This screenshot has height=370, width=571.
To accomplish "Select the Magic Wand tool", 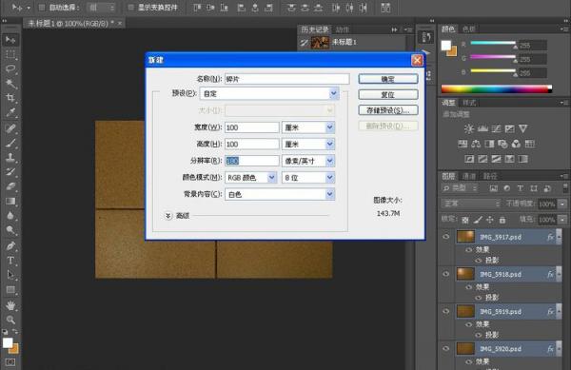I will coord(10,84).
